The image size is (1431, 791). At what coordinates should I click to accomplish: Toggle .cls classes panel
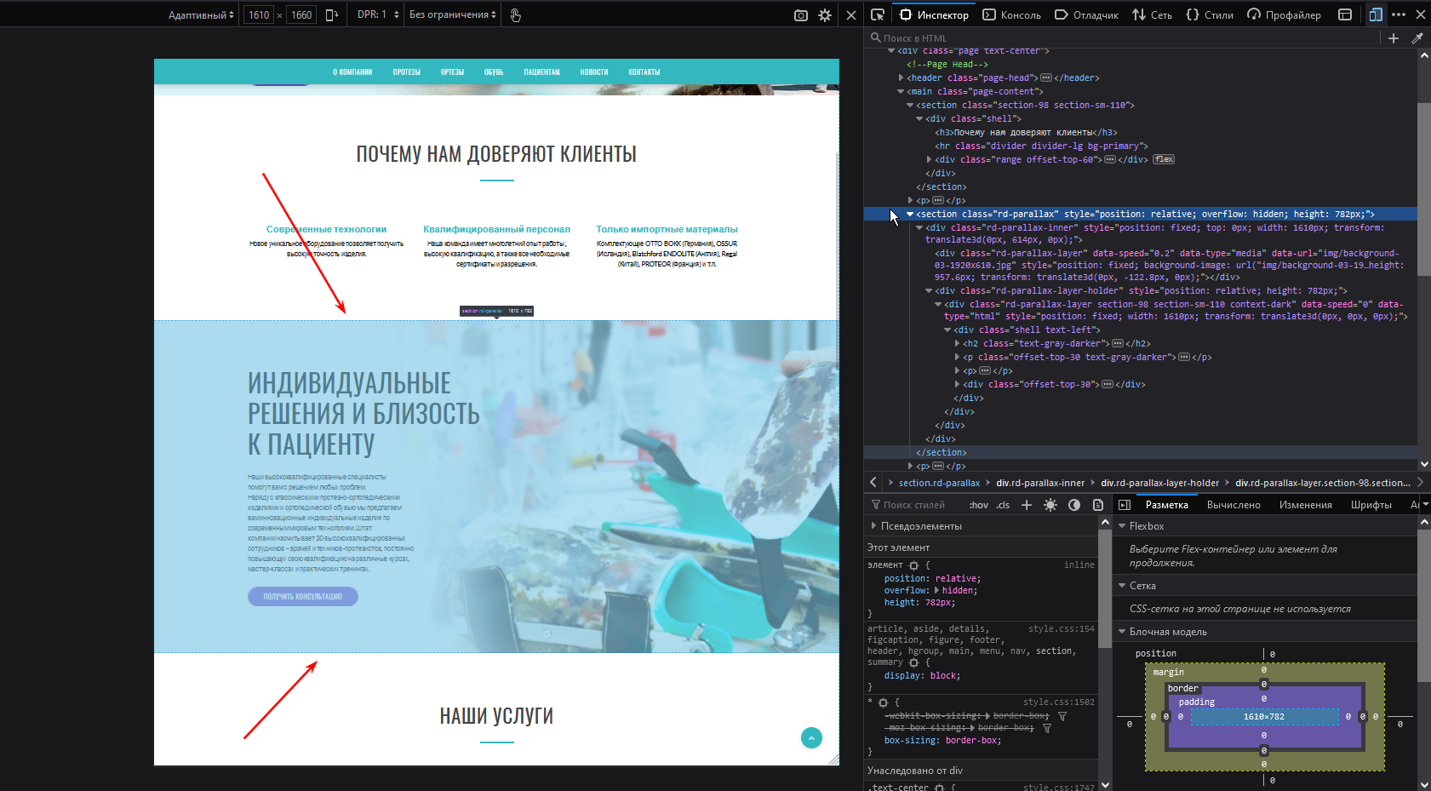(1003, 505)
